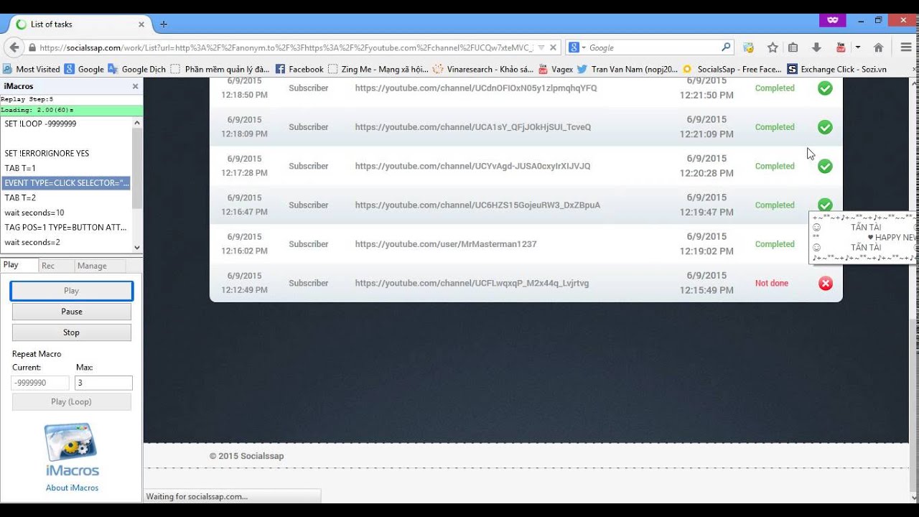The image size is (919, 517).
Task: Click the Max repeat input field
Action: pos(103,383)
